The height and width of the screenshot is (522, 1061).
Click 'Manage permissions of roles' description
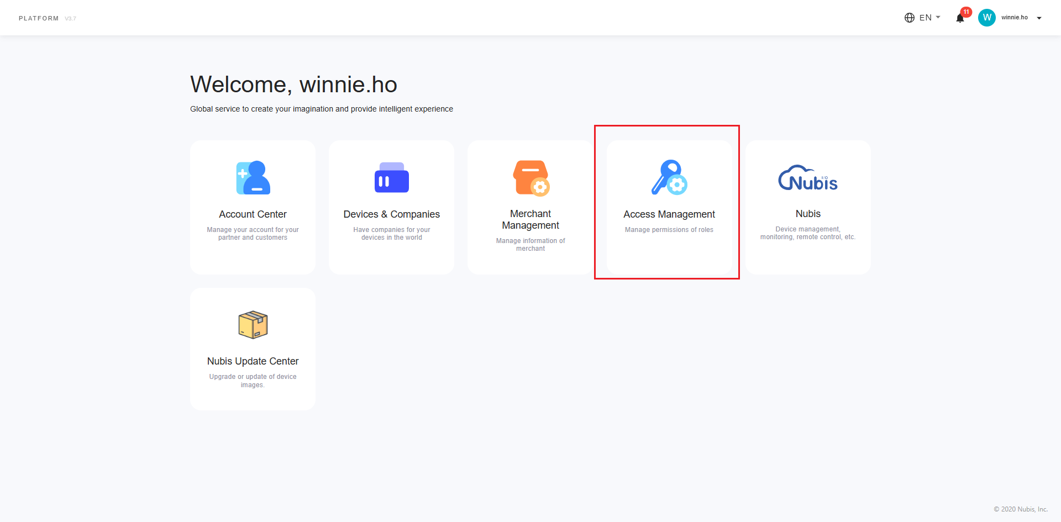click(x=669, y=230)
